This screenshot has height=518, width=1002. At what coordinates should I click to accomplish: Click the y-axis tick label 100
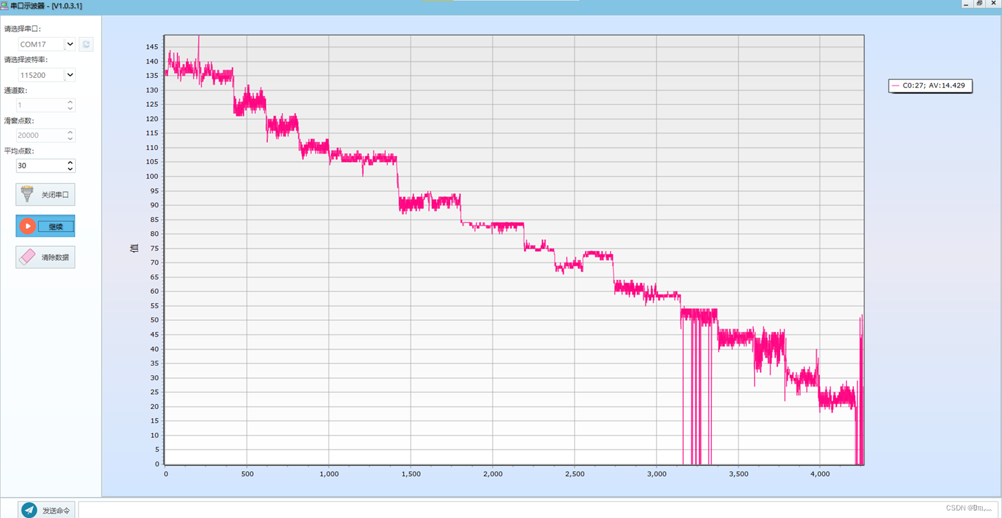click(x=152, y=177)
